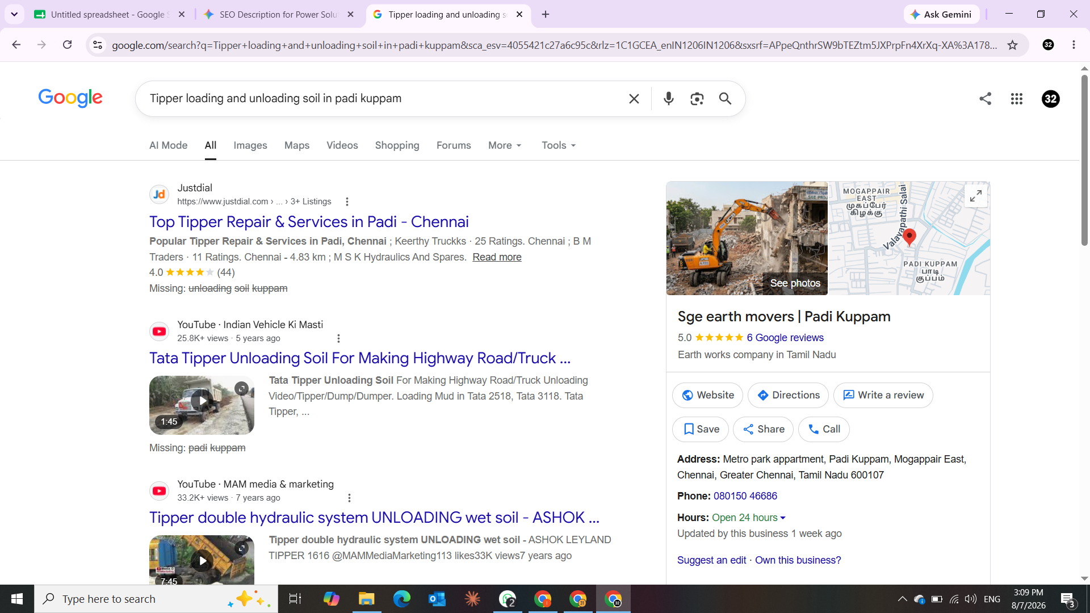The width and height of the screenshot is (1090, 613).
Task: Open a new browser tab
Action: coord(546,14)
